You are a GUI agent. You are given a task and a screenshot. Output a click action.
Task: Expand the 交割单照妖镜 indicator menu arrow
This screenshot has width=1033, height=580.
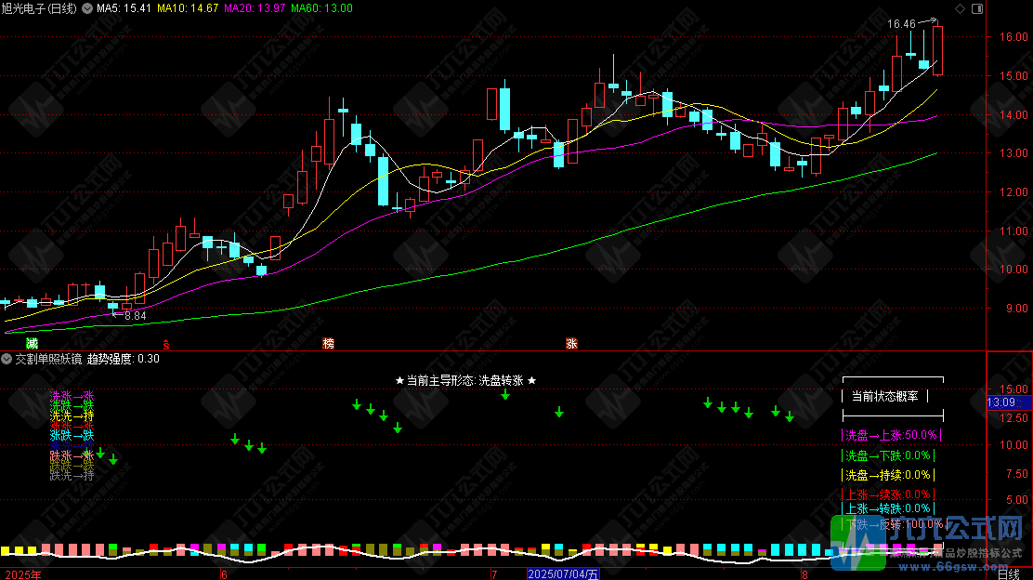pos(7,359)
